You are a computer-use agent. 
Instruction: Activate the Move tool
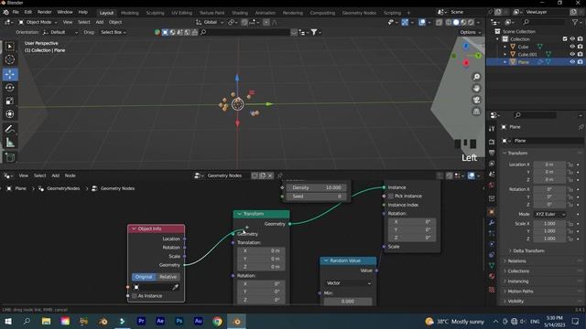coord(10,74)
